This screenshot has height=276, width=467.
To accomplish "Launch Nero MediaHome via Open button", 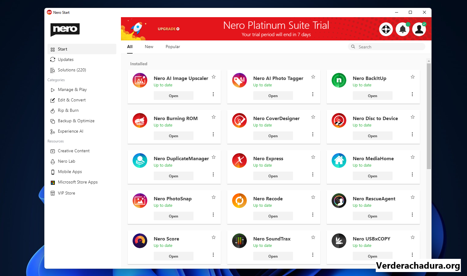I will [373, 176].
